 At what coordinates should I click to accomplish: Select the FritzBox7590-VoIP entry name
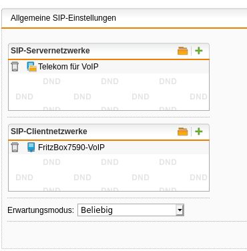coord(71,148)
